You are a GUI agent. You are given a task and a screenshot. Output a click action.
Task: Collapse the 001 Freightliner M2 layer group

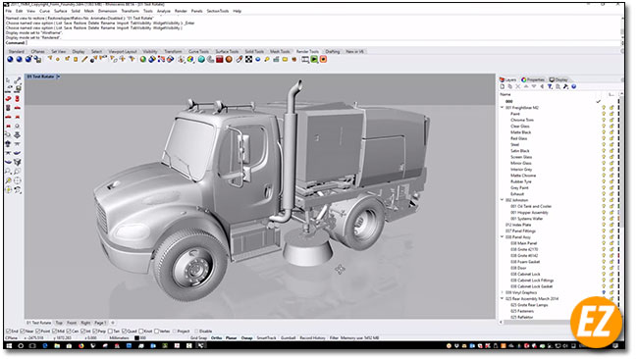(503, 108)
